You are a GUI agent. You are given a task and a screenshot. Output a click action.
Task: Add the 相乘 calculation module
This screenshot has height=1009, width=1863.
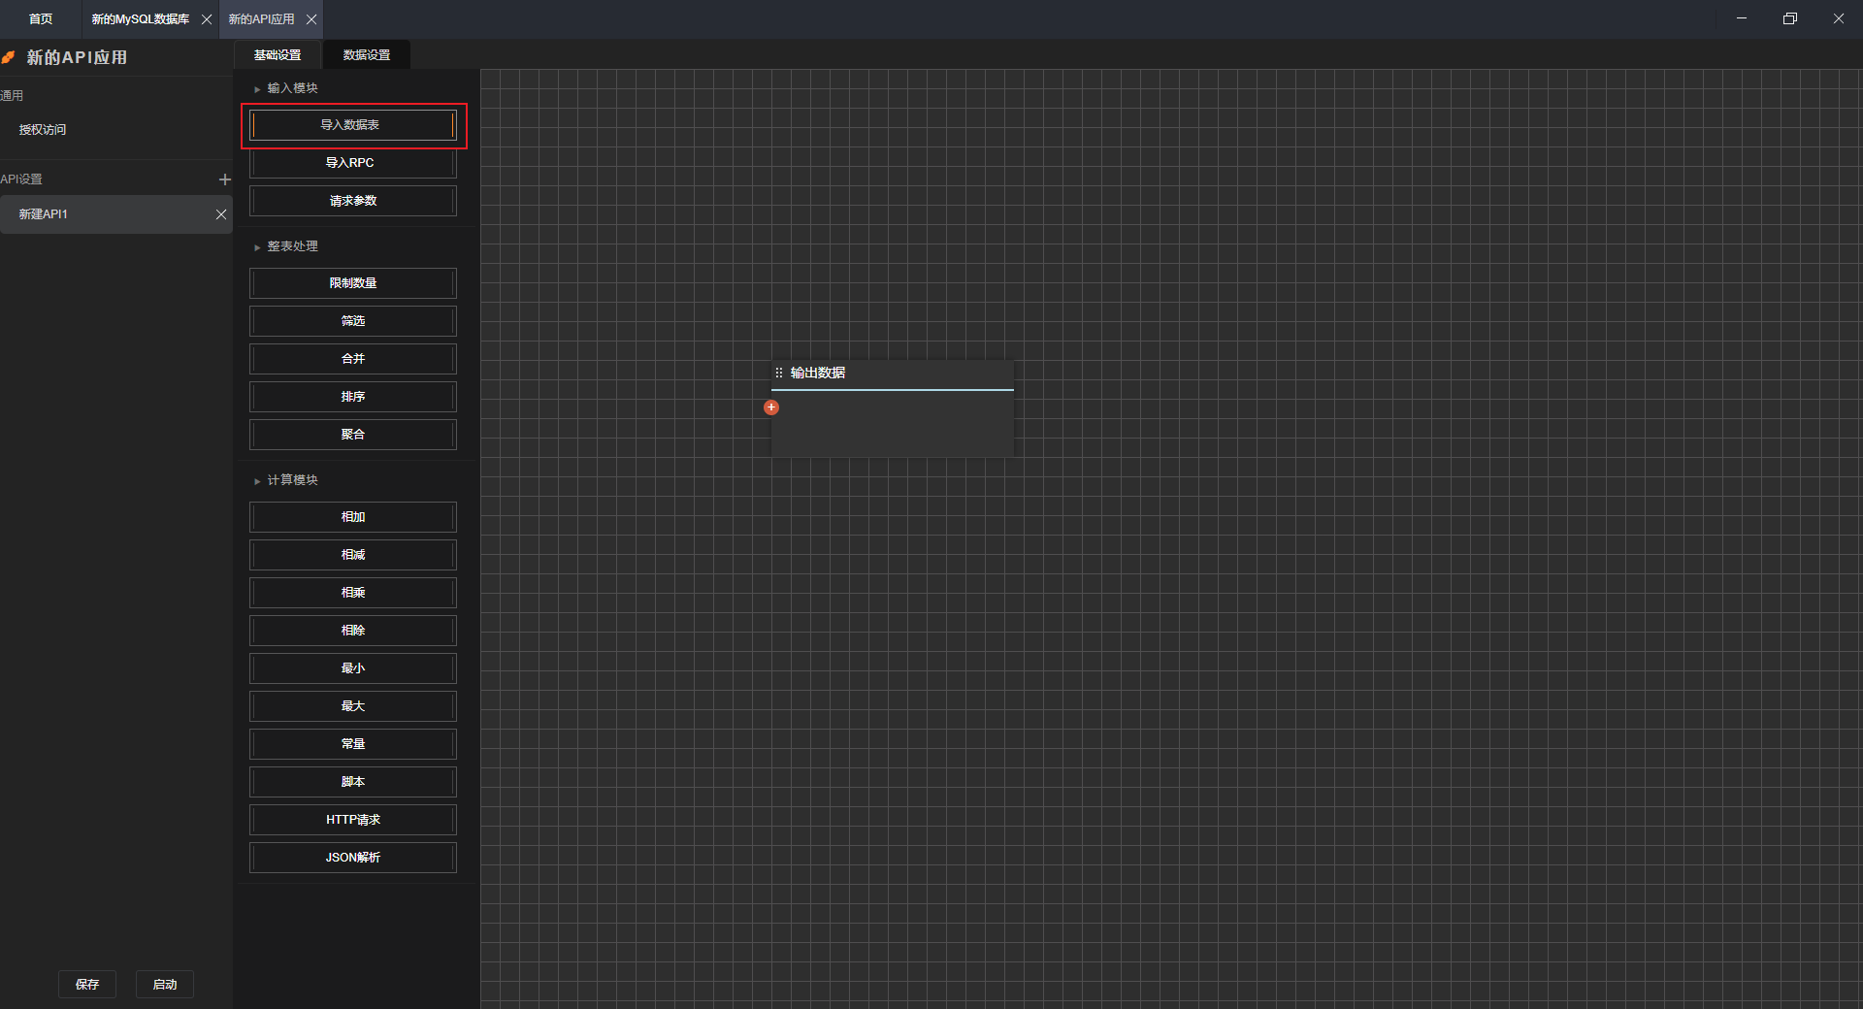click(x=353, y=593)
